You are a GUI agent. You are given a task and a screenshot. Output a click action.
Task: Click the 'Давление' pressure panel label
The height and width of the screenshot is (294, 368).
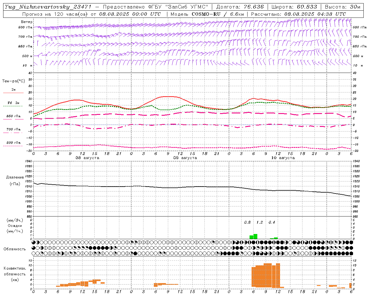[x=15, y=177]
